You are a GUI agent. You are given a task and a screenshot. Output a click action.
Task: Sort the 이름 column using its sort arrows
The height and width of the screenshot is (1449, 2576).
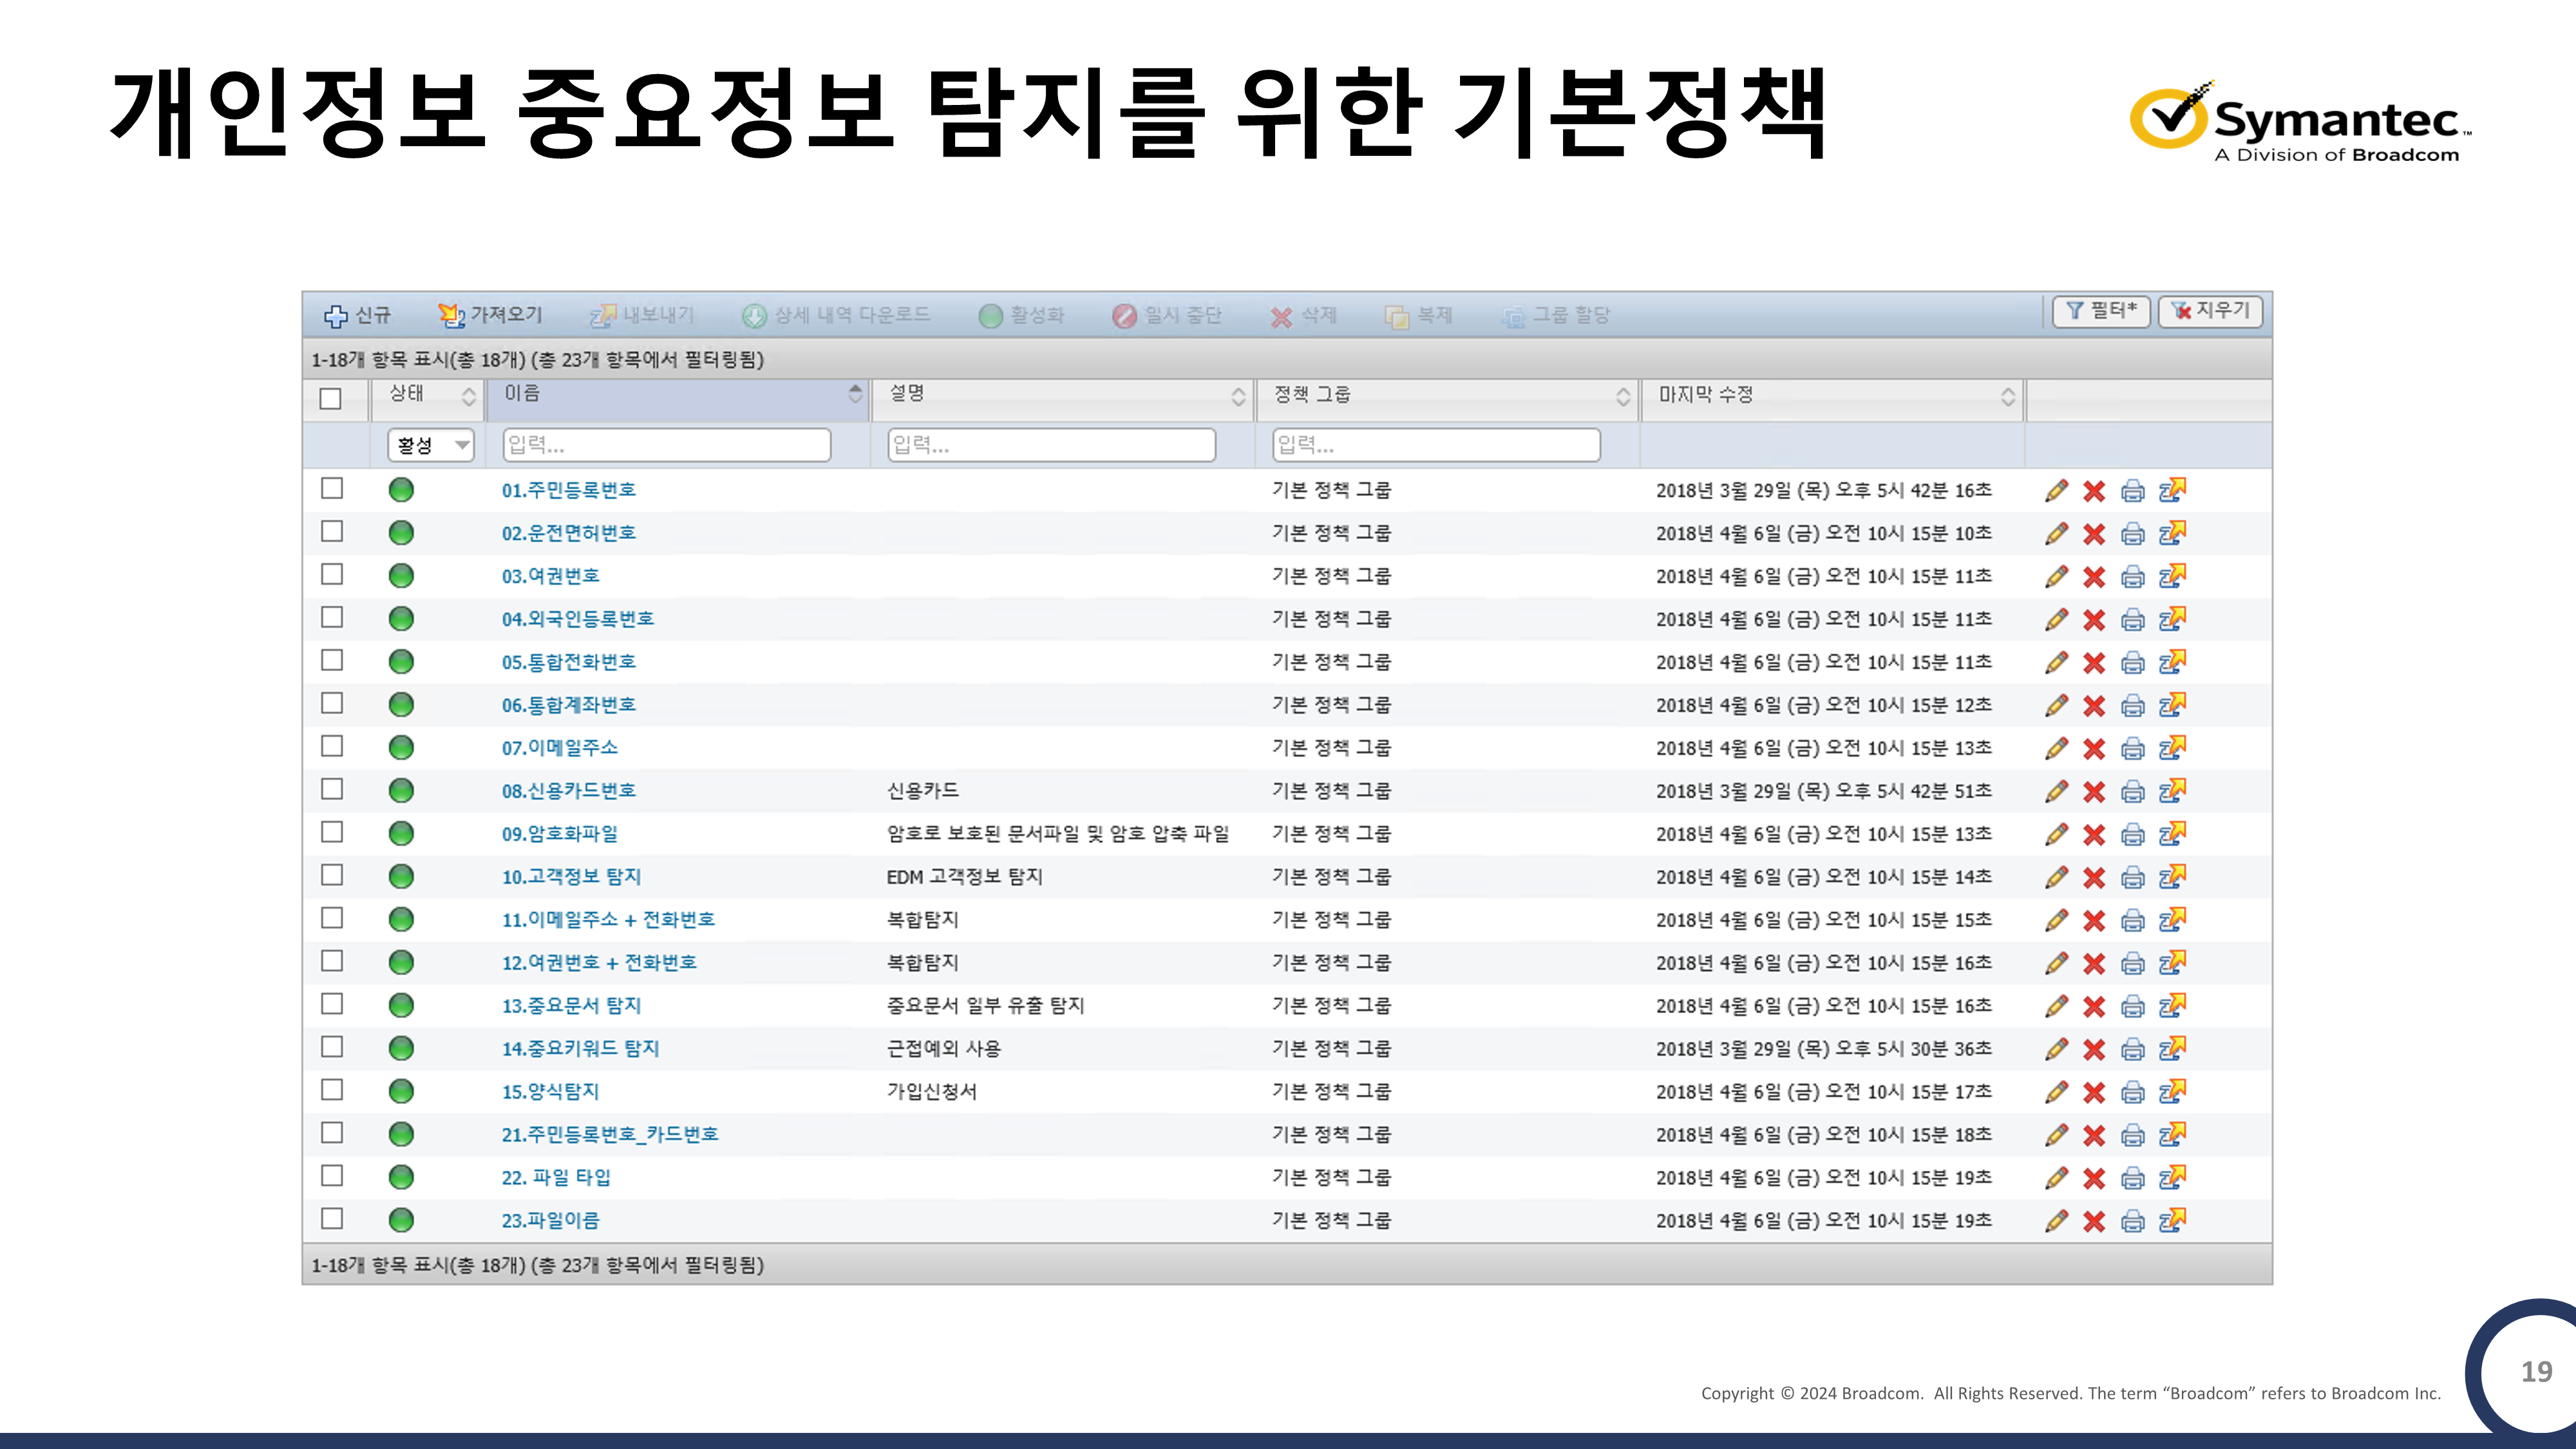click(855, 395)
